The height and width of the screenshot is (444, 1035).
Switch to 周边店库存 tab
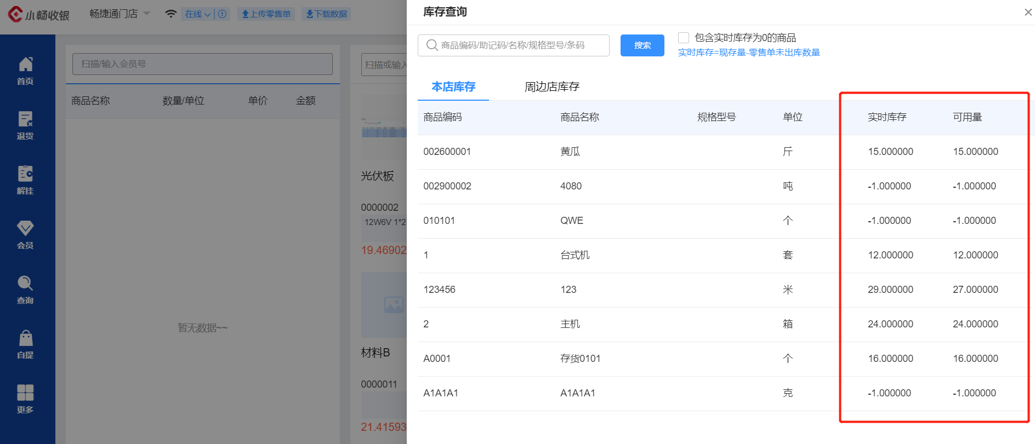552,87
